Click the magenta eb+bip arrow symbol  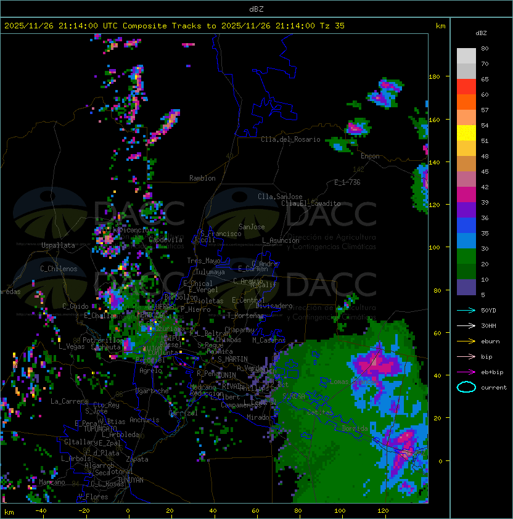pyautogui.click(x=466, y=372)
